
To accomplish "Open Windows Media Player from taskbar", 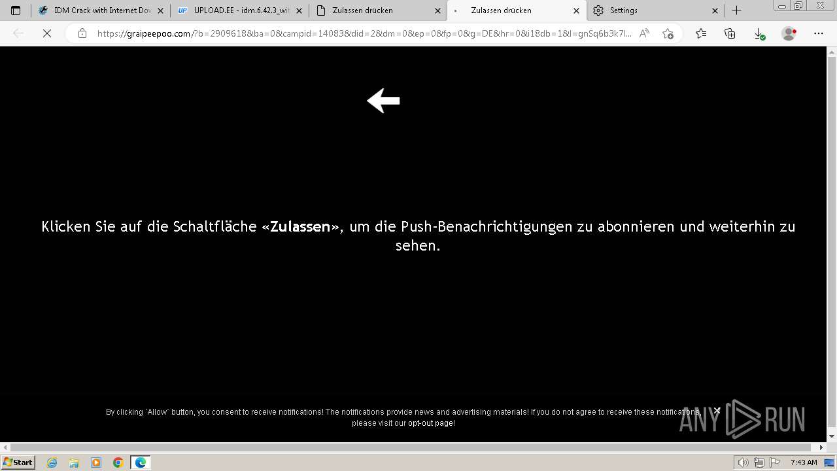I will (x=96, y=462).
